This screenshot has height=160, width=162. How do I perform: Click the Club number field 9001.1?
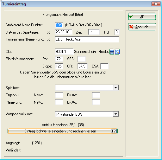click(x=64, y=52)
